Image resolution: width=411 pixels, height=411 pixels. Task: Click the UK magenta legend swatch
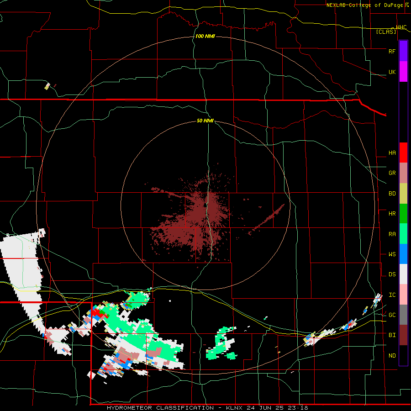(x=403, y=72)
